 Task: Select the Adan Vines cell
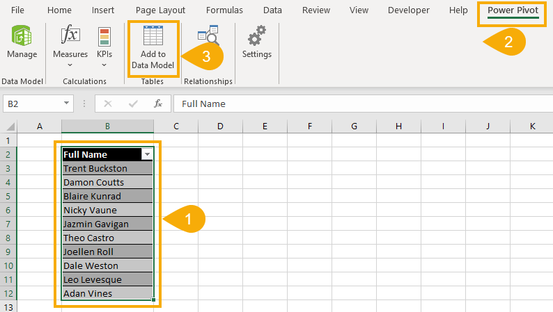tap(107, 293)
